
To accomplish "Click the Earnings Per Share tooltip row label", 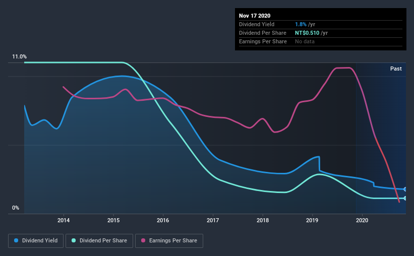I will click(263, 41).
